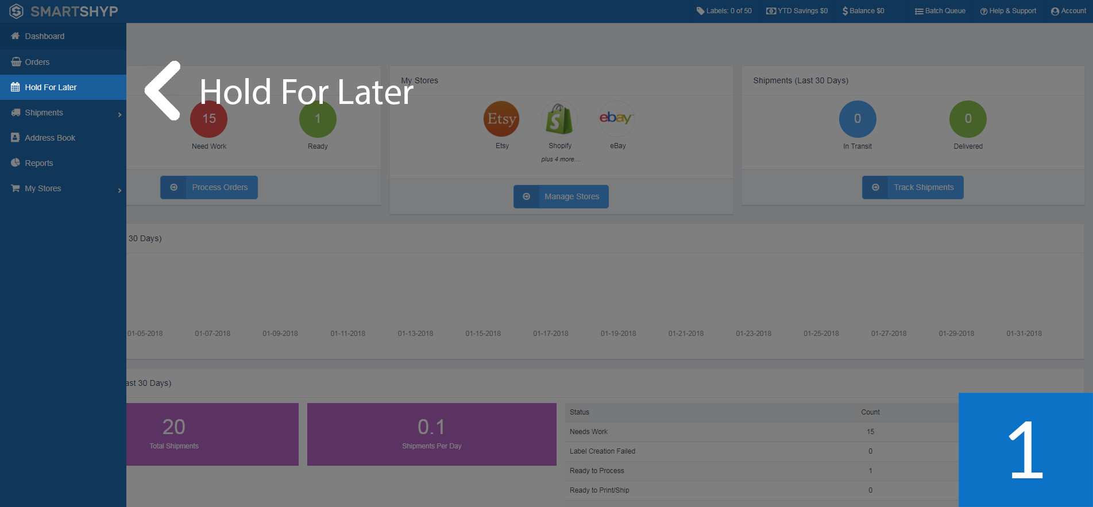Click the Needs Work status row

pyautogui.click(x=762, y=432)
